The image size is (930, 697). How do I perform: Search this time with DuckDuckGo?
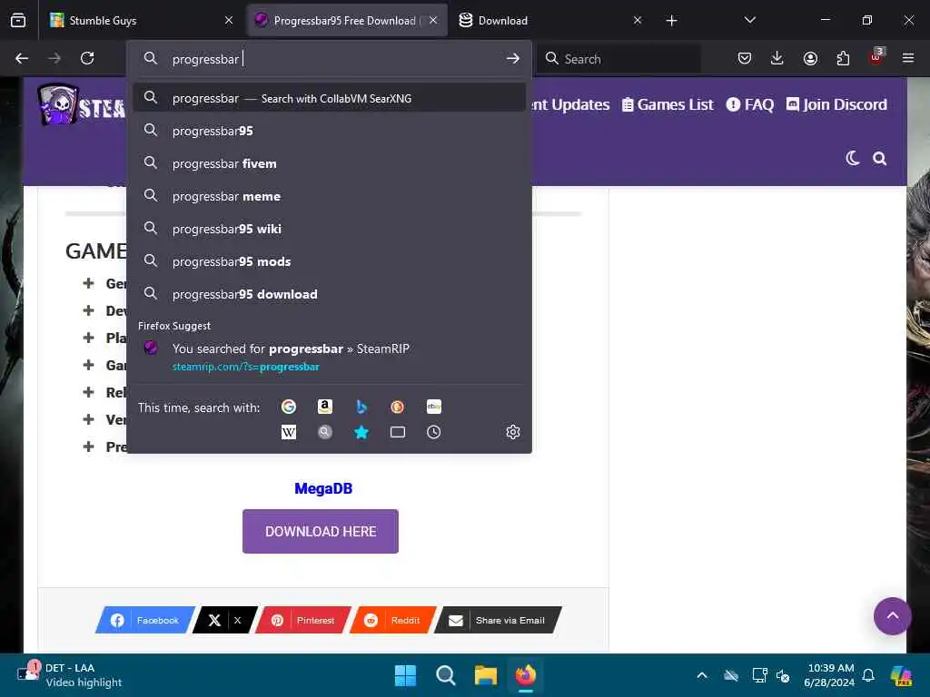point(398,407)
